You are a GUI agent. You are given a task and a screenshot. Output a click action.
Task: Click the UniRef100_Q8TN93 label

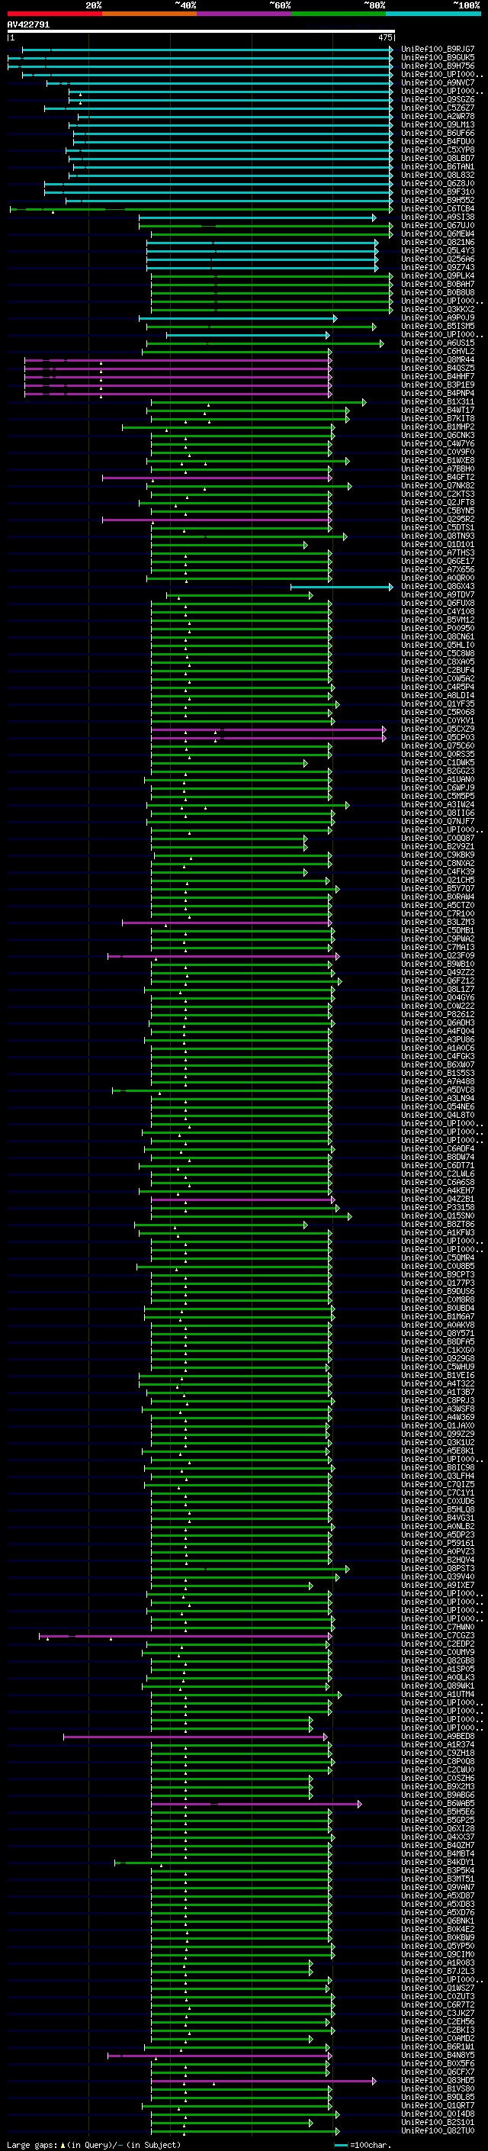438,536
